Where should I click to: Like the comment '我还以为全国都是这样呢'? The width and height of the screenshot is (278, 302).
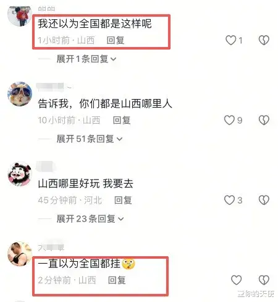pos(231,40)
